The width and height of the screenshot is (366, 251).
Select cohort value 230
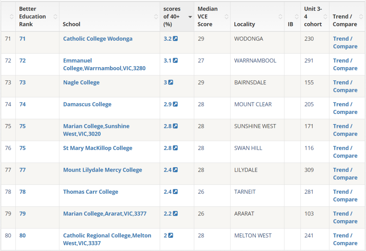coord(309,39)
